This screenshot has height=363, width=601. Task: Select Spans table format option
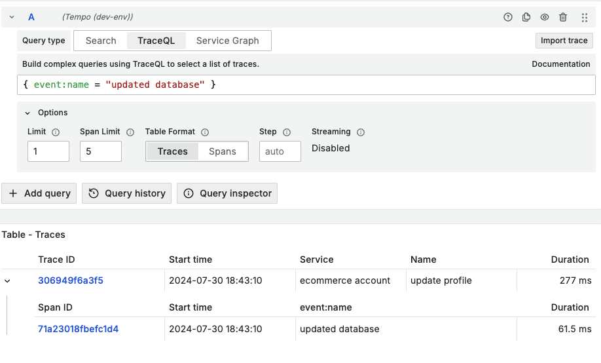coord(223,151)
